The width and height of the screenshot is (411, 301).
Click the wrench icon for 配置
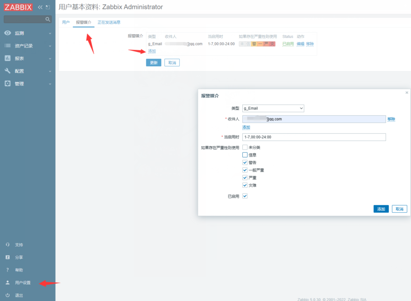[8, 71]
